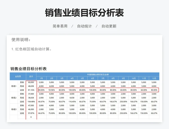
Task: Select 姓名1 达成 4月 cell 100.00%
Action: coord(72,90)
